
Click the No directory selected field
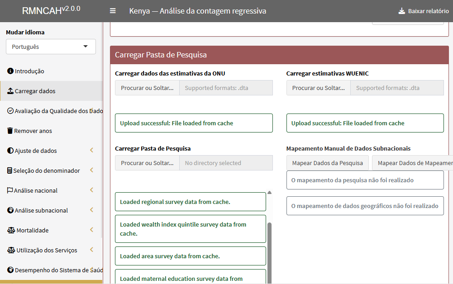click(226, 163)
